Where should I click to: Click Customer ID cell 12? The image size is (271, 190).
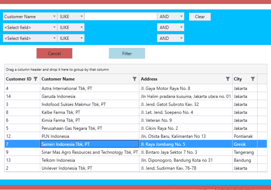click(x=22, y=136)
